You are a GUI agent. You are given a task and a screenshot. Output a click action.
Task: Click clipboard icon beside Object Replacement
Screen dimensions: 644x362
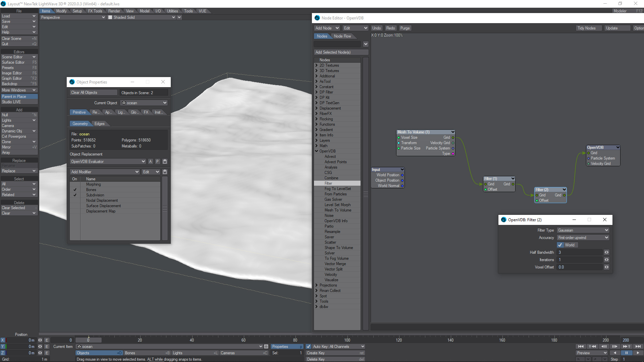[165, 162]
